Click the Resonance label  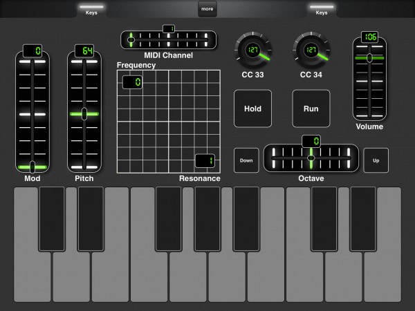click(x=200, y=178)
